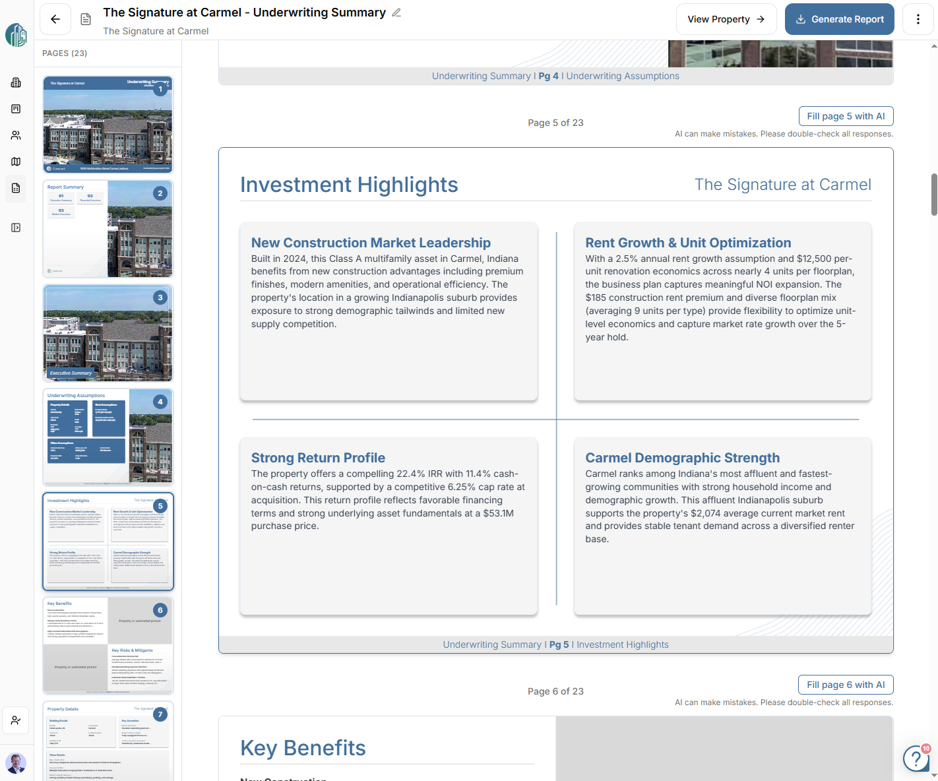Click the Carmel Demographic Strength heading
Screen dimensions: 938x781
pos(683,458)
